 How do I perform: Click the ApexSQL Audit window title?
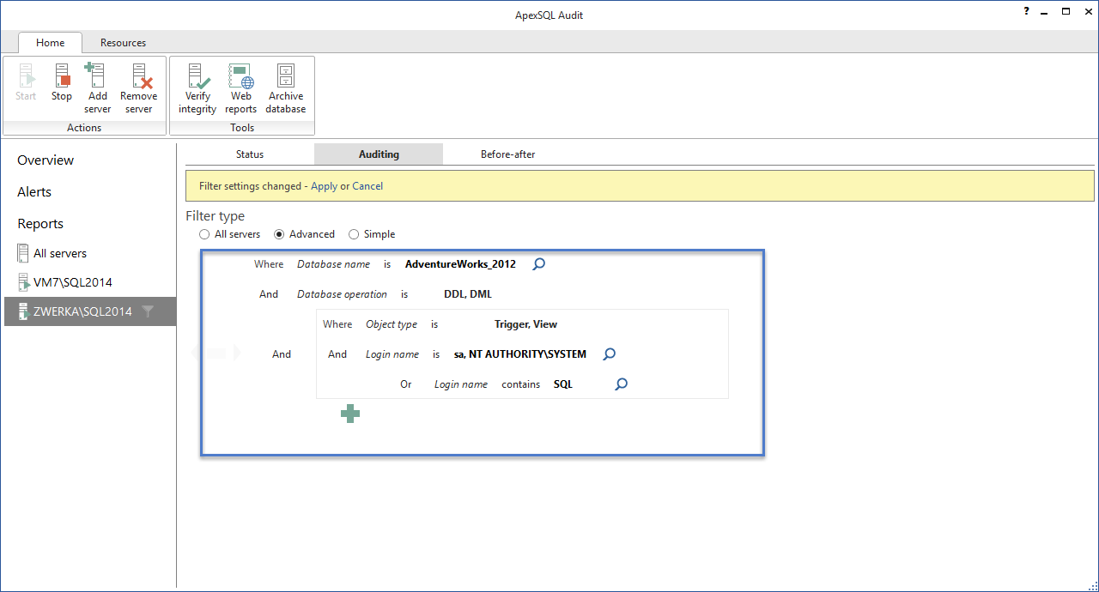[x=549, y=15]
